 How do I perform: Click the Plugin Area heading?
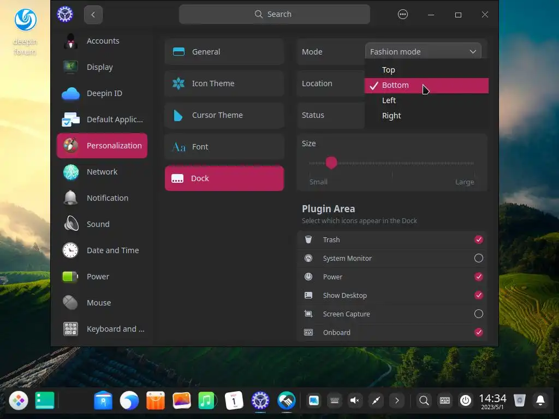(328, 209)
